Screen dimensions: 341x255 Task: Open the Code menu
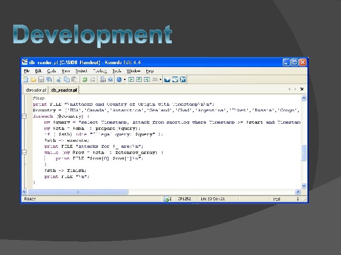pyautogui.click(x=52, y=71)
